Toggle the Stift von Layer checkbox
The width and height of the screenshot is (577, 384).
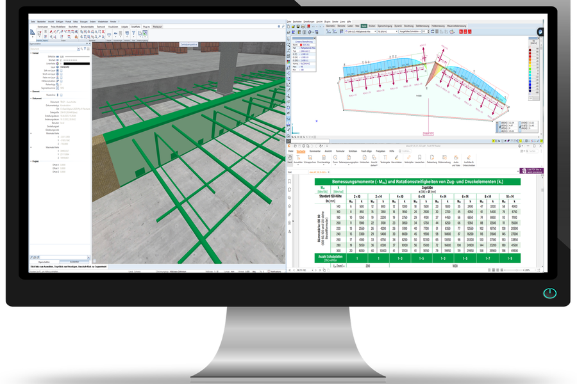pos(60,70)
